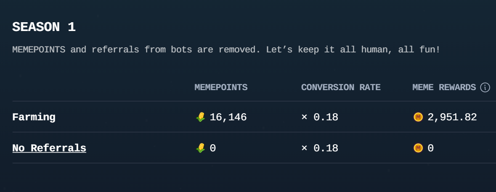The width and height of the screenshot is (496, 192).
Task: Click the MEMEPOINTS column header
Action: tap(221, 87)
